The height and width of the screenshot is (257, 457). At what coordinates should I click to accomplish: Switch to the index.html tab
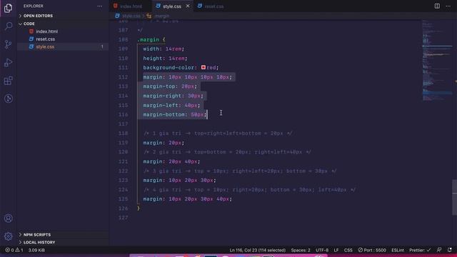(x=131, y=6)
